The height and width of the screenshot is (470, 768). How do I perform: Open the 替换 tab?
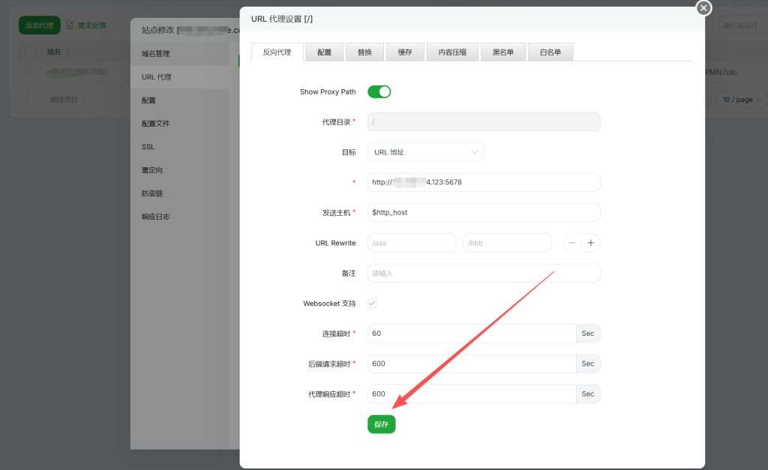[x=364, y=52]
